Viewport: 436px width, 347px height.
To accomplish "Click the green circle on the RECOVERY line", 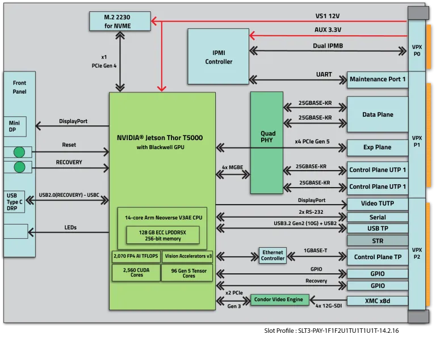I will click(x=19, y=167).
